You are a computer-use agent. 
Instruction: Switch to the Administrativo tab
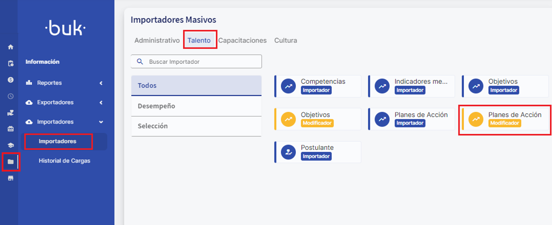point(157,41)
